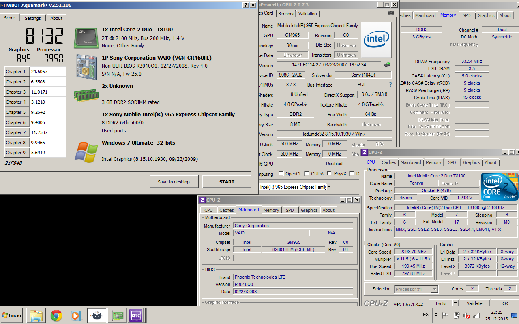The width and height of the screenshot is (519, 324).
Task: Click the DRAM Frequency value 332.4 MHz
Action: [472, 62]
